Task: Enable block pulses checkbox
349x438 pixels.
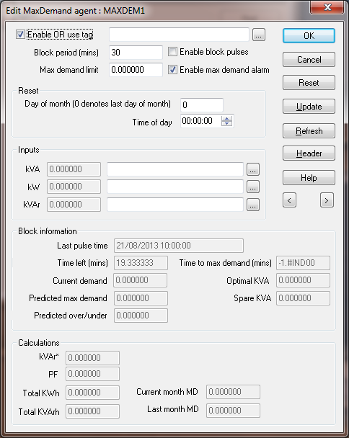Action: [x=172, y=52]
